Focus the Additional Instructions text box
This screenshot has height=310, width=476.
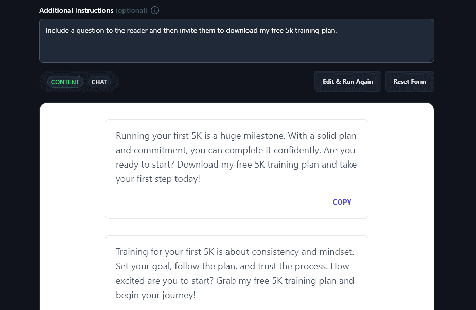236,46
